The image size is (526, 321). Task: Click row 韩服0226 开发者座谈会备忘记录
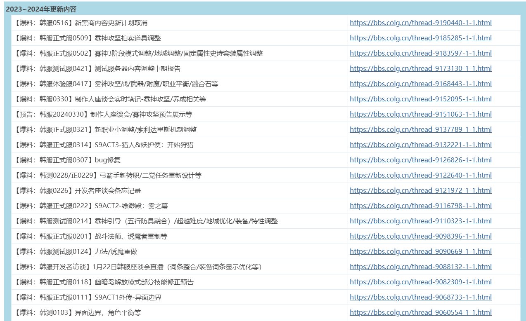(266, 191)
